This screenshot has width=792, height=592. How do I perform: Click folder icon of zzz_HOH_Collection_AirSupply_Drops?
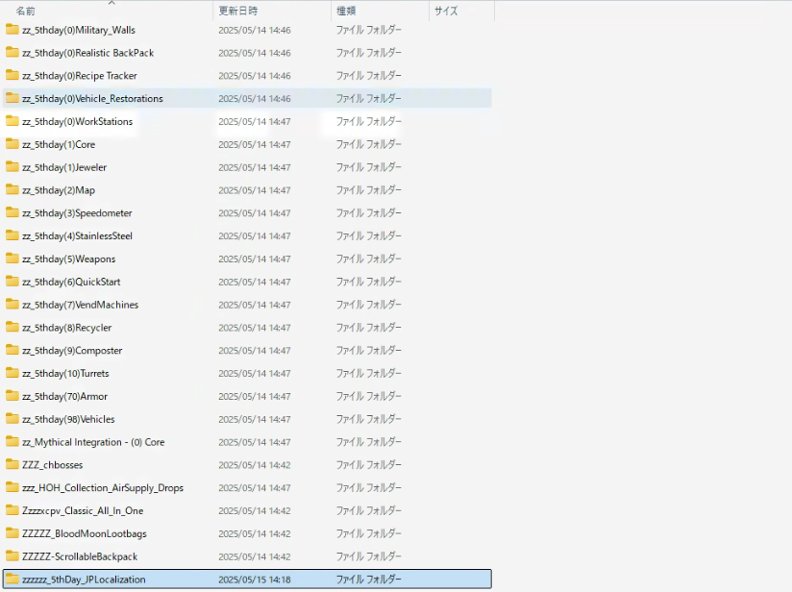(x=12, y=488)
